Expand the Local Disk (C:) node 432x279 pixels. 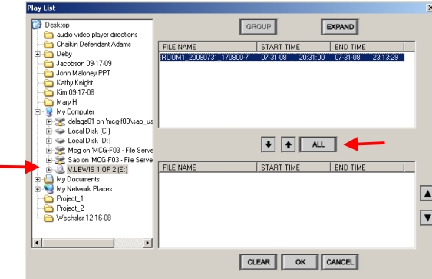pos(49,131)
